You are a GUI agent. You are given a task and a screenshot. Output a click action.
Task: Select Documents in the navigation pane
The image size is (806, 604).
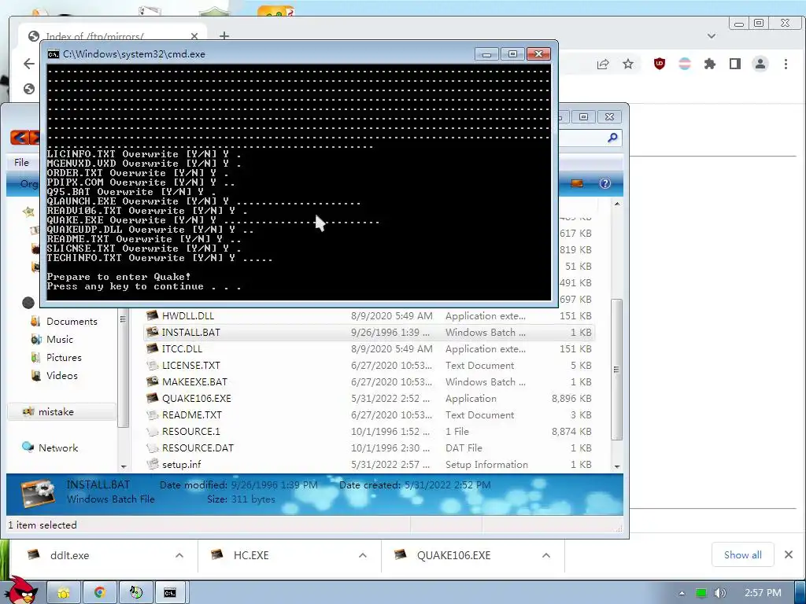click(x=72, y=322)
